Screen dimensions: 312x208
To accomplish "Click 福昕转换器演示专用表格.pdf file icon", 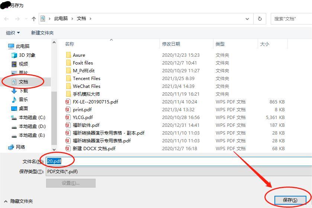I will pos(68,141).
